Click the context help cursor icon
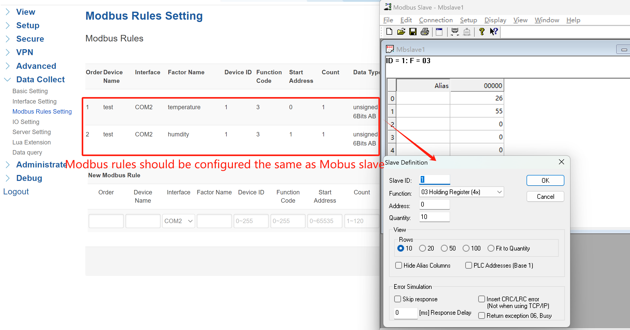 (x=494, y=32)
